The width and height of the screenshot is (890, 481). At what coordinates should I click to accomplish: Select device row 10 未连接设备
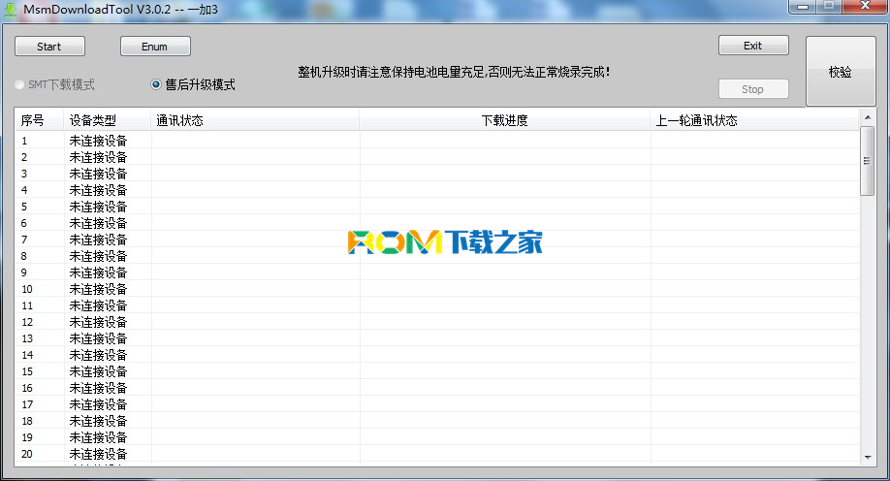[x=437, y=288]
